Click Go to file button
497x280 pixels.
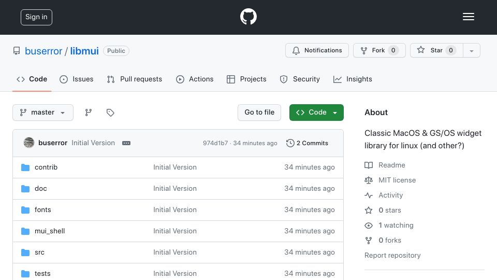(259, 113)
